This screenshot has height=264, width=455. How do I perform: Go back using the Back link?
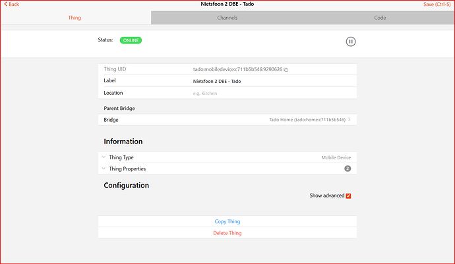tap(13, 5)
